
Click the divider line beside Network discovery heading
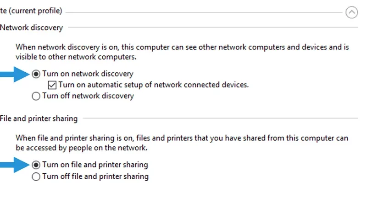click(213, 27)
